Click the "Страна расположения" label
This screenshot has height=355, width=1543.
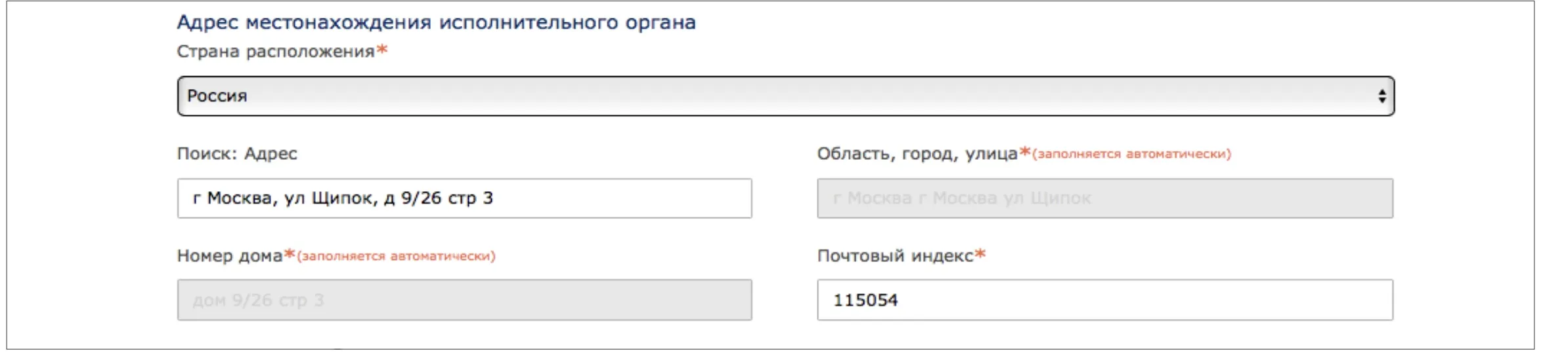[x=275, y=52]
